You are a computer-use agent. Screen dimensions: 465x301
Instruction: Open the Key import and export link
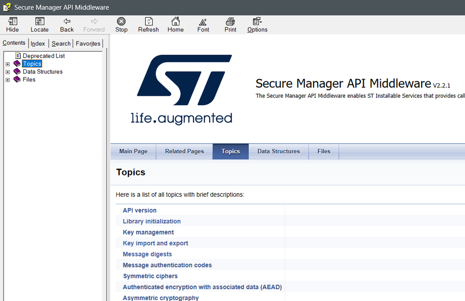(156, 243)
